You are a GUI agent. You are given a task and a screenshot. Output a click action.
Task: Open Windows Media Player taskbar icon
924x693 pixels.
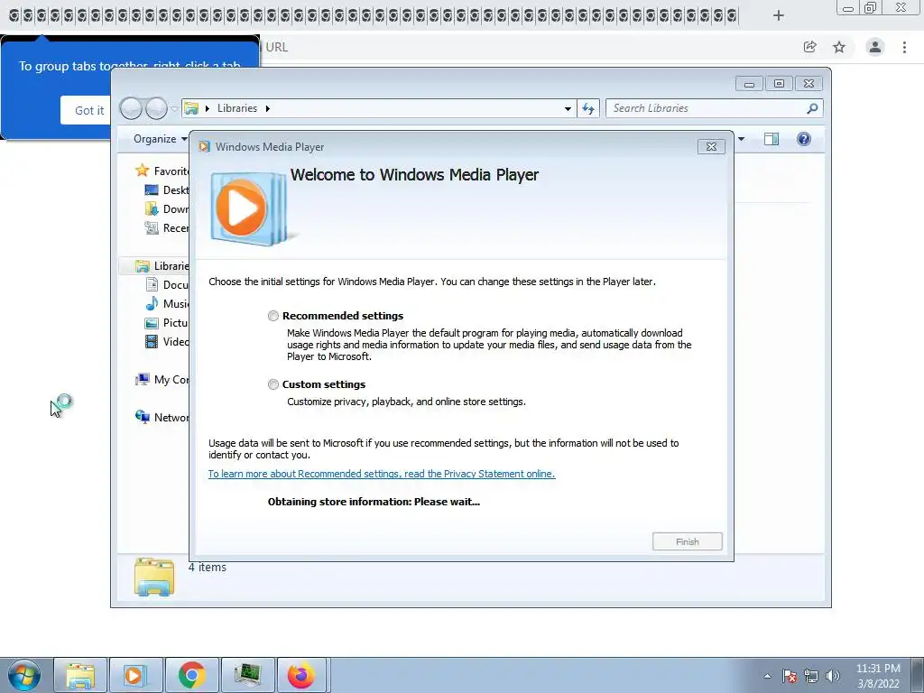[x=136, y=675]
